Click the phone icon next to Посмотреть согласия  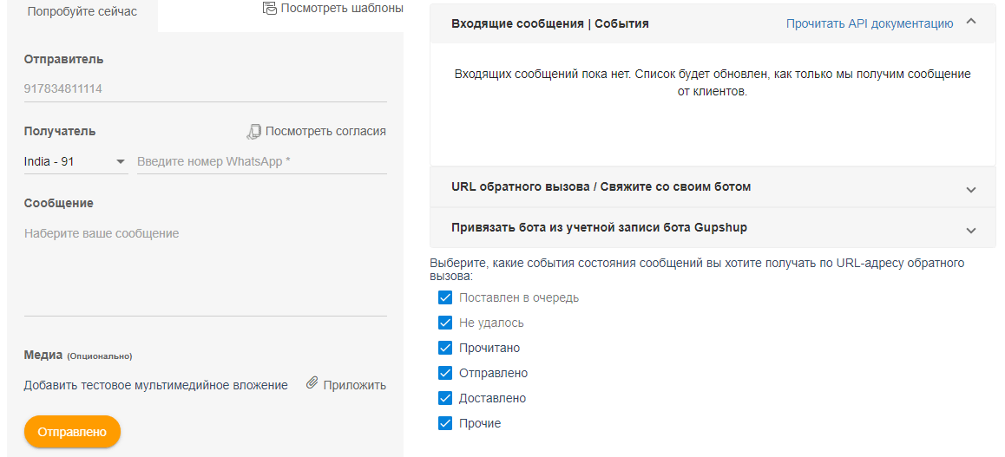[253, 132]
